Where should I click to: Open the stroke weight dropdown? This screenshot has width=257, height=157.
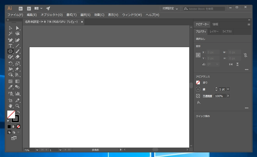[228, 89]
